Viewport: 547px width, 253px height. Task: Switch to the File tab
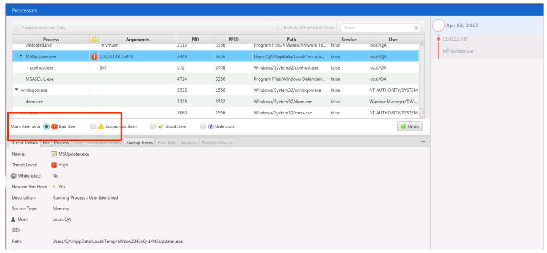tap(46, 143)
